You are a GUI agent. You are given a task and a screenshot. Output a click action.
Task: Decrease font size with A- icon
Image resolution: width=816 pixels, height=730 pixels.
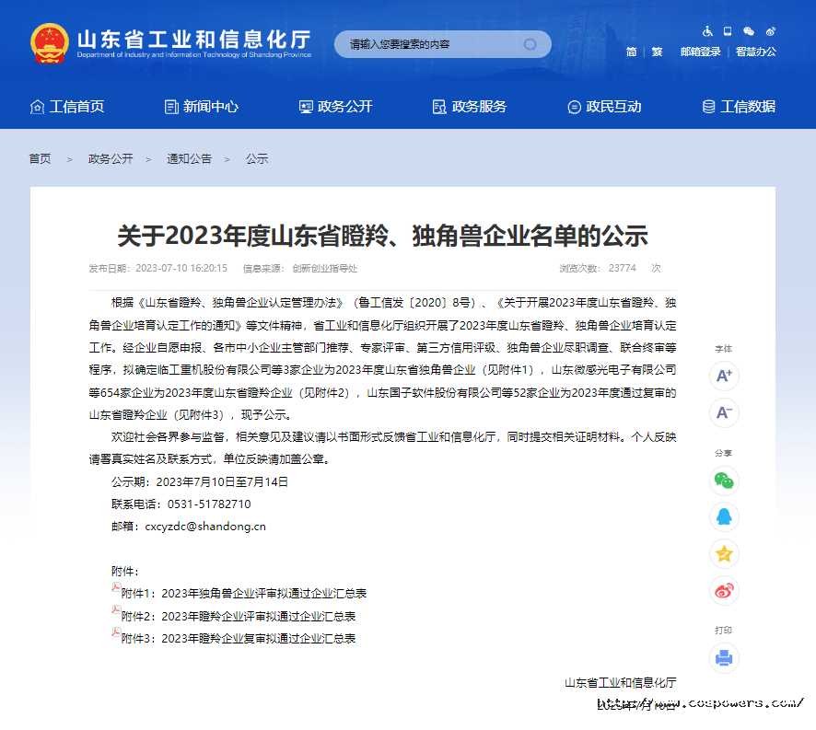[725, 413]
